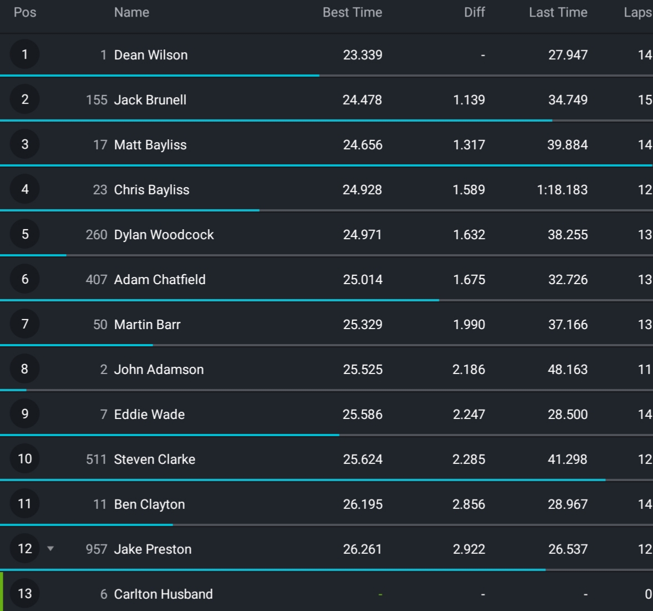Sort by Last Time column header
This screenshot has height=611, width=653.
click(x=558, y=12)
